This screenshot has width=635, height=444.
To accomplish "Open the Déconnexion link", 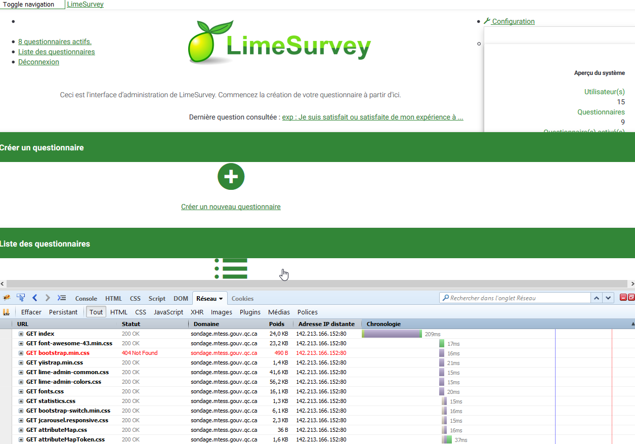I will point(38,62).
